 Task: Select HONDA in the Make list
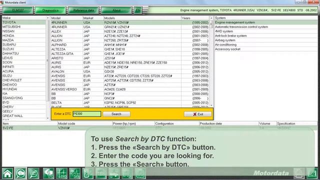(24, 35)
